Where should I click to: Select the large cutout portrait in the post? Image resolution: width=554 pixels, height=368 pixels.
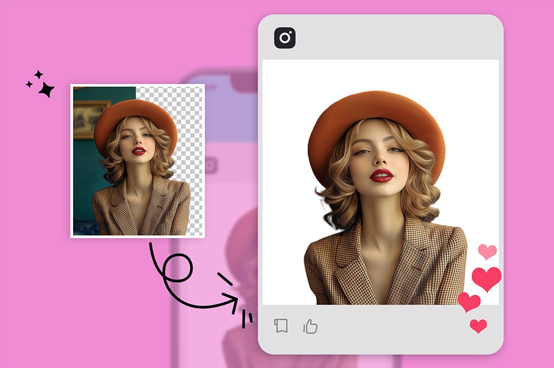point(385,197)
